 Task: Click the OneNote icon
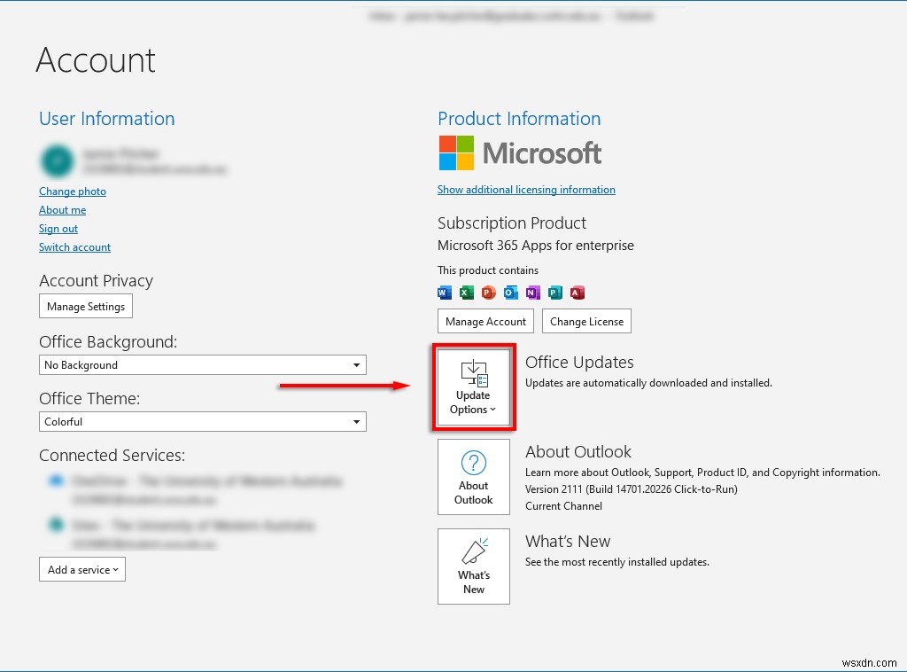click(532, 293)
